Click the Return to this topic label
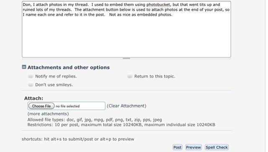This screenshot has width=268, height=152. click(x=155, y=76)
